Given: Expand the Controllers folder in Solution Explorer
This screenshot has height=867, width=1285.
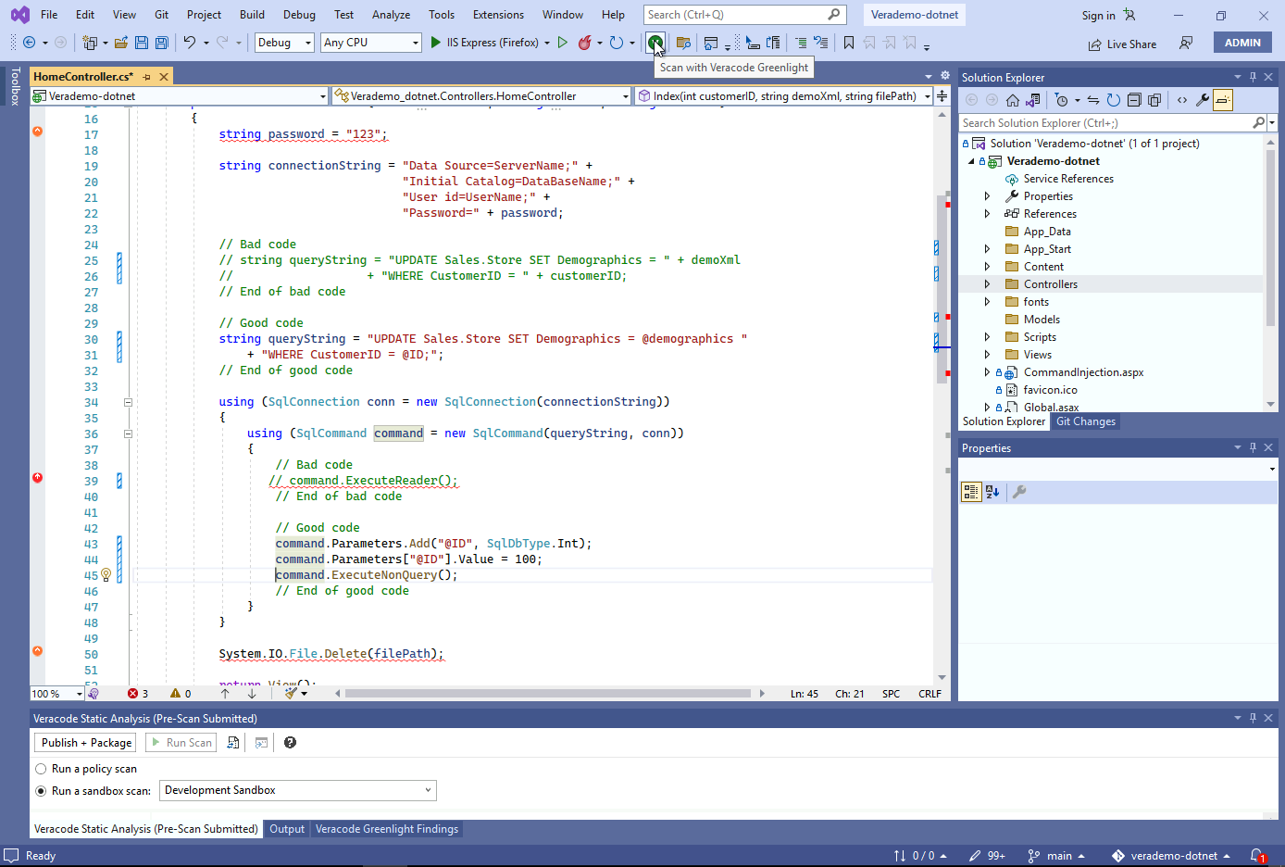Looking at the screenshot, I should [x=987, y=284].
